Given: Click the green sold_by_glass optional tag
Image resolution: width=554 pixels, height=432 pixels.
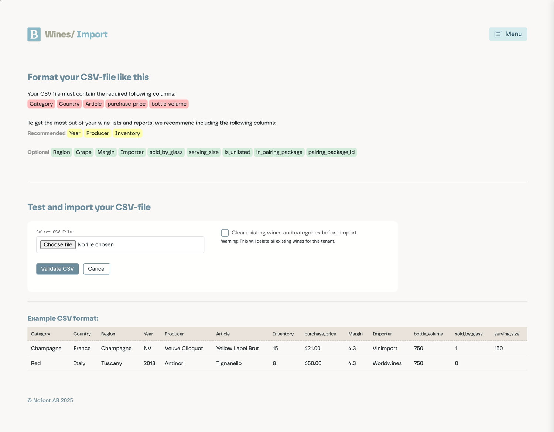Looking at the screenshot, I should click(166, 152).
